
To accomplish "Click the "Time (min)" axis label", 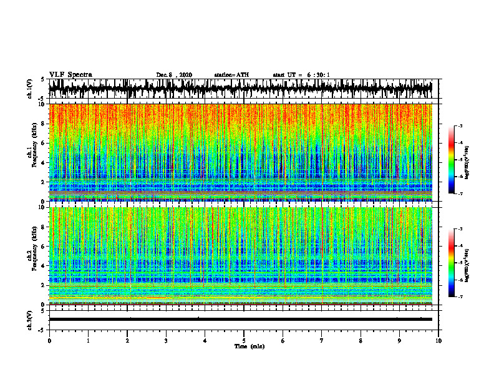I will pyautogui.click(x=249, y=346).
